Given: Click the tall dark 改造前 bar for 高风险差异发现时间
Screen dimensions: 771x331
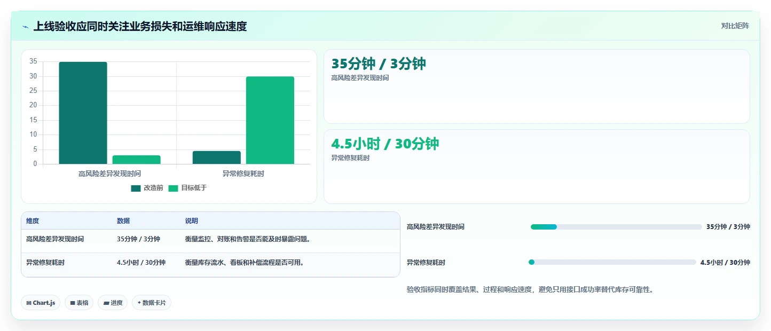Looking at the screenshot, I should 83,113.
